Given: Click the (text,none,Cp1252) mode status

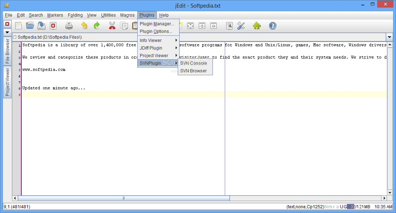Looking at the screenshot, I should pyautogui.click(x=305, y=207).
